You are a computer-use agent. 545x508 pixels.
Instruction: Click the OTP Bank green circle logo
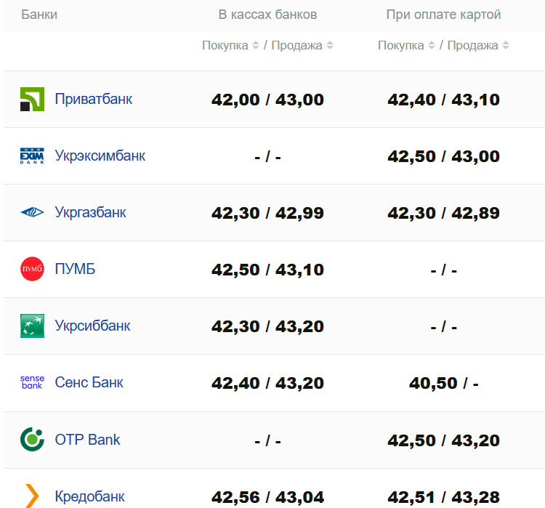pos(32,439)
